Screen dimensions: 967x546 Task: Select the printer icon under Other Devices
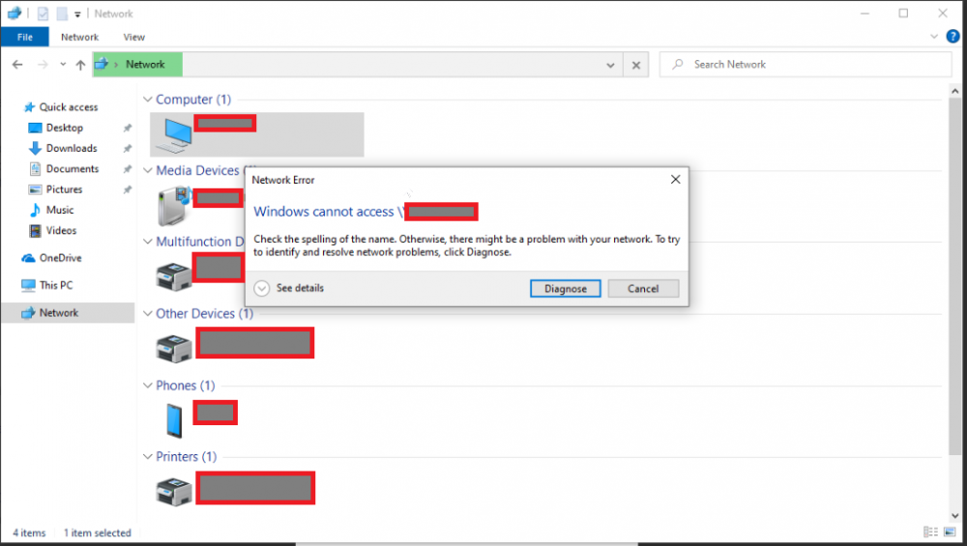tap(174, 349)
